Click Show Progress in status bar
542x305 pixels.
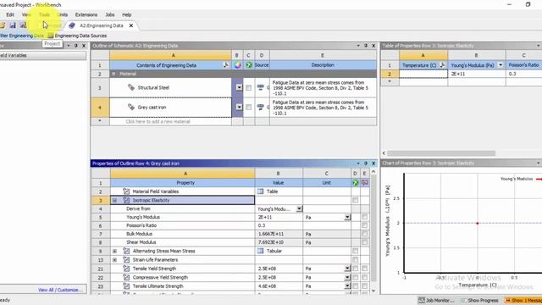(x=480, y=301)
